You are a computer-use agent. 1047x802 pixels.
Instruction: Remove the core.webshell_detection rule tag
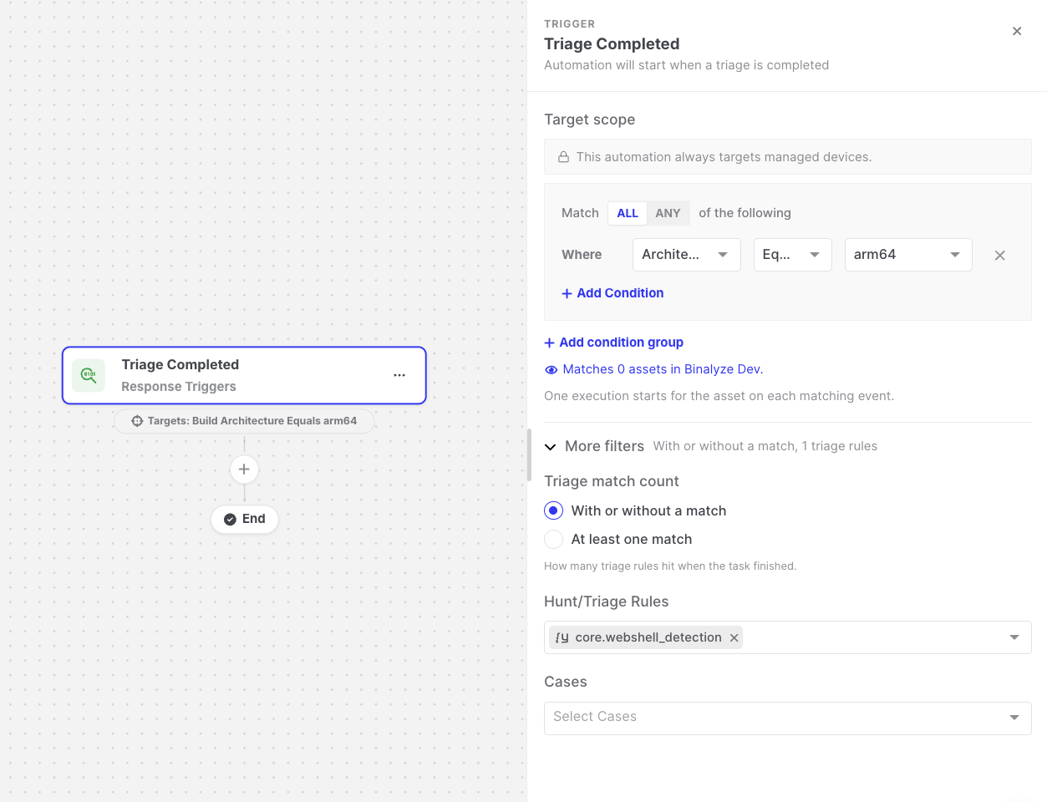click(x=734, y=637)
